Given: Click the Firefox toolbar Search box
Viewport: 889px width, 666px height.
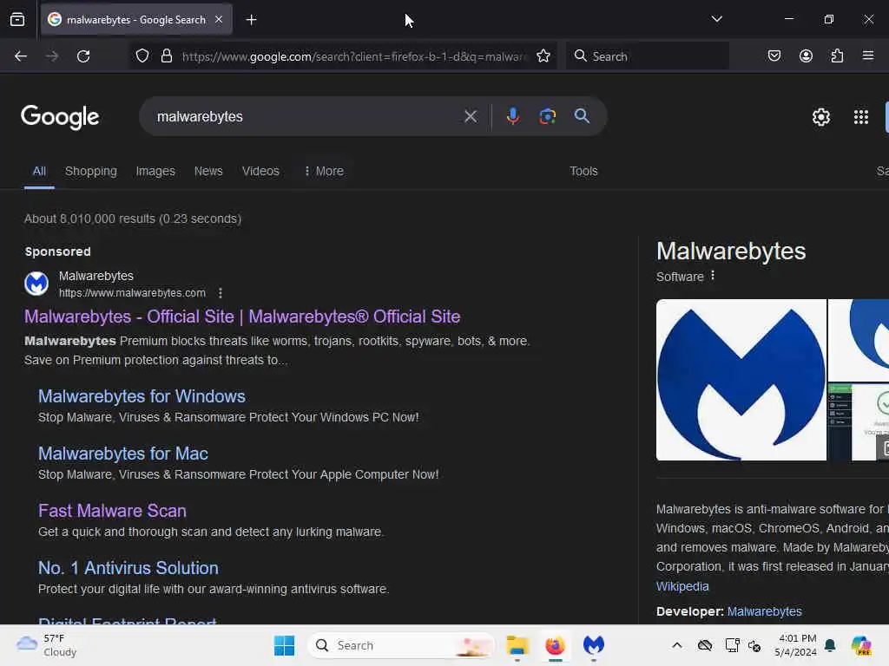Looking at the screenshot, I should tap(648, 56).
